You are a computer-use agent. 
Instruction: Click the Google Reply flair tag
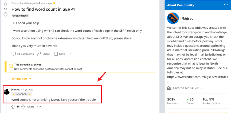coord(20,16)
